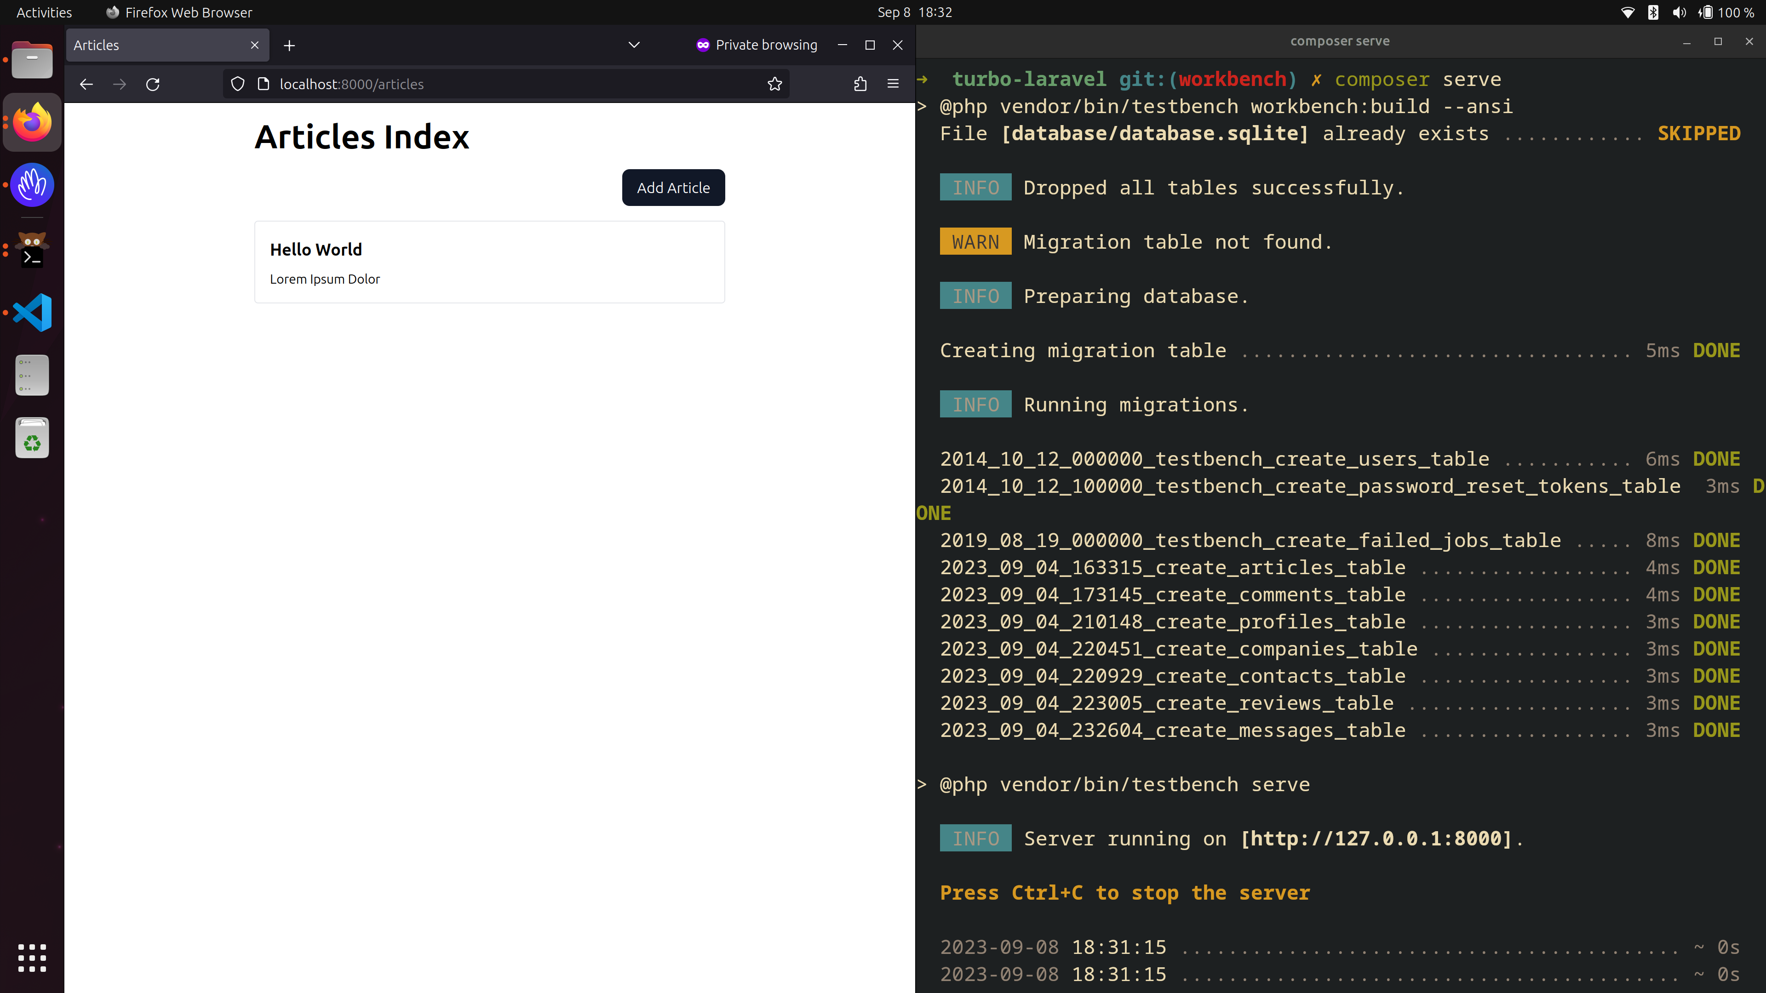Image resolution: width=1766 pixels, height=993 pixels.
Task: Click the Articles Index heading
Action: (x=362, y=137)
